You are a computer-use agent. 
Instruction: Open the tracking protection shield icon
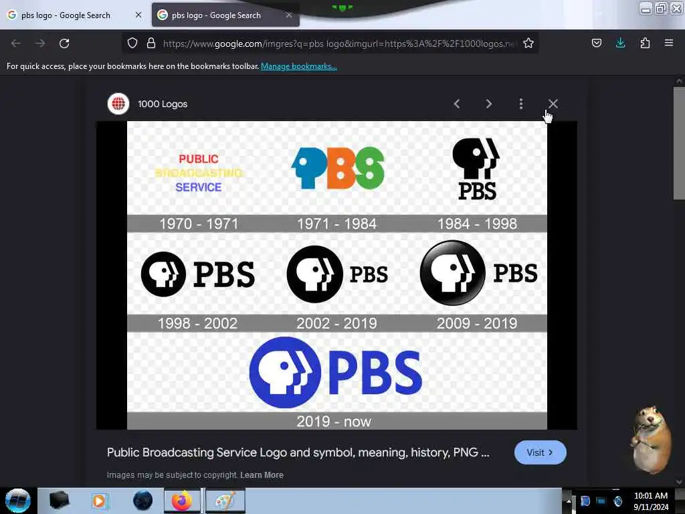pyautogui.click(x=132, y=44)
